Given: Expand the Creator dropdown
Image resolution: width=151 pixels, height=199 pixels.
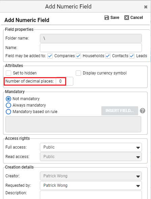Looking at the screenshot, I should (x=91, y=176).
